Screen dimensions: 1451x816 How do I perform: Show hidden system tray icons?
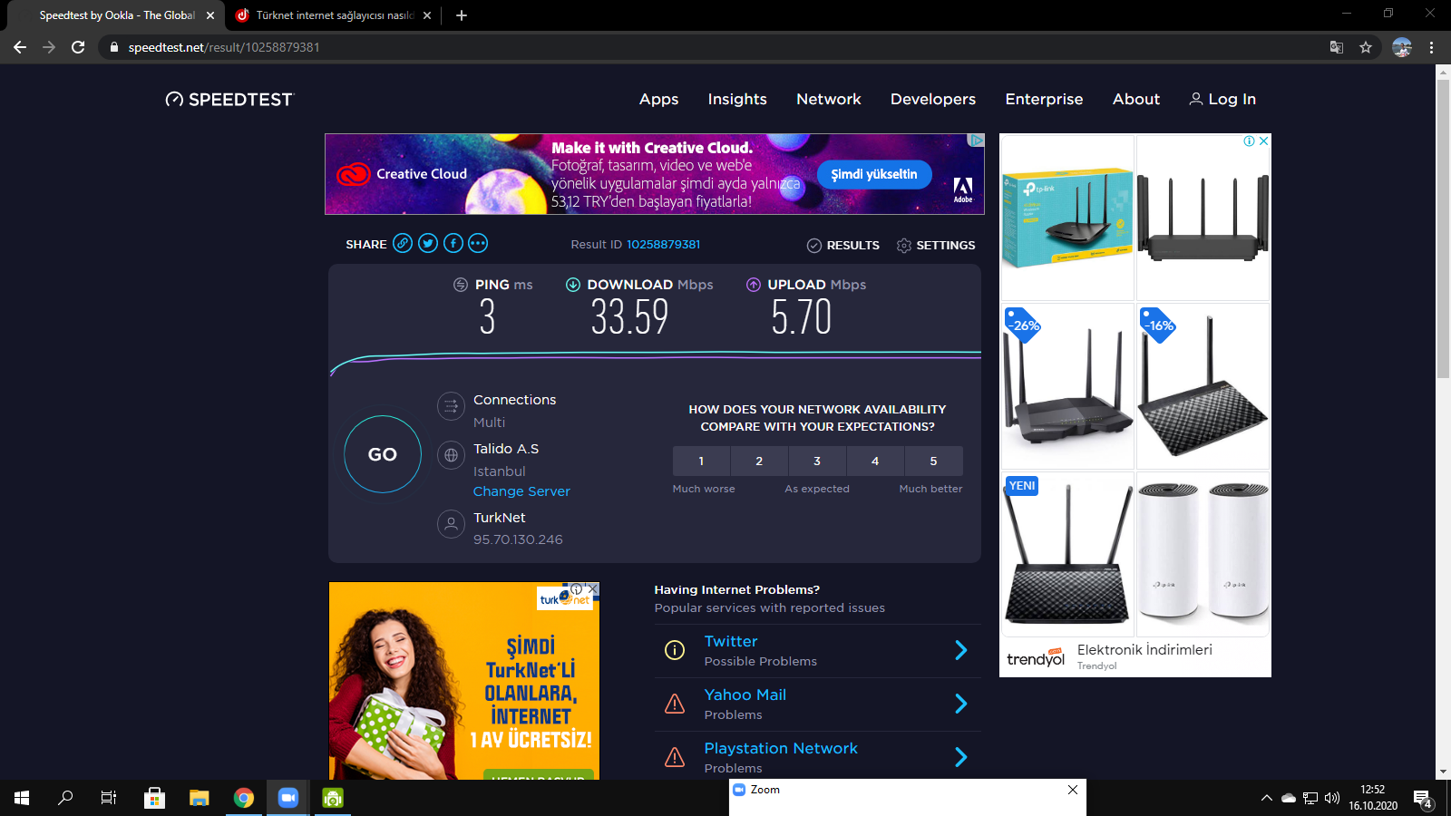click(1266, 798)
